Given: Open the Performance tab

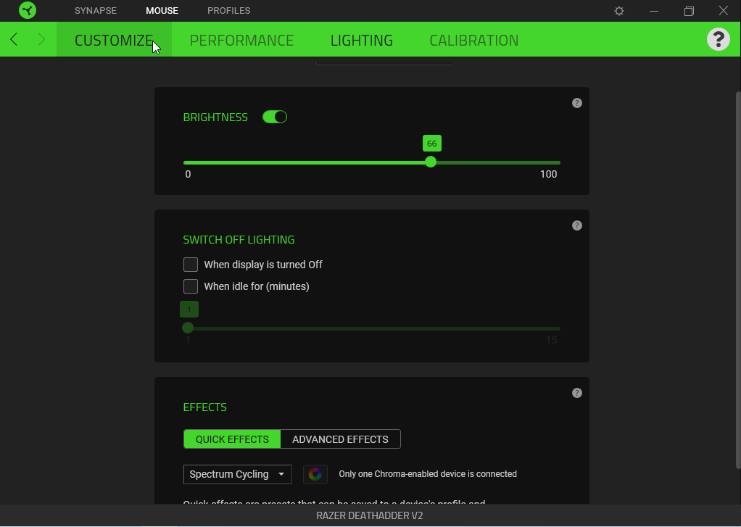Looking at the screenshot, I should pos(241,40).
